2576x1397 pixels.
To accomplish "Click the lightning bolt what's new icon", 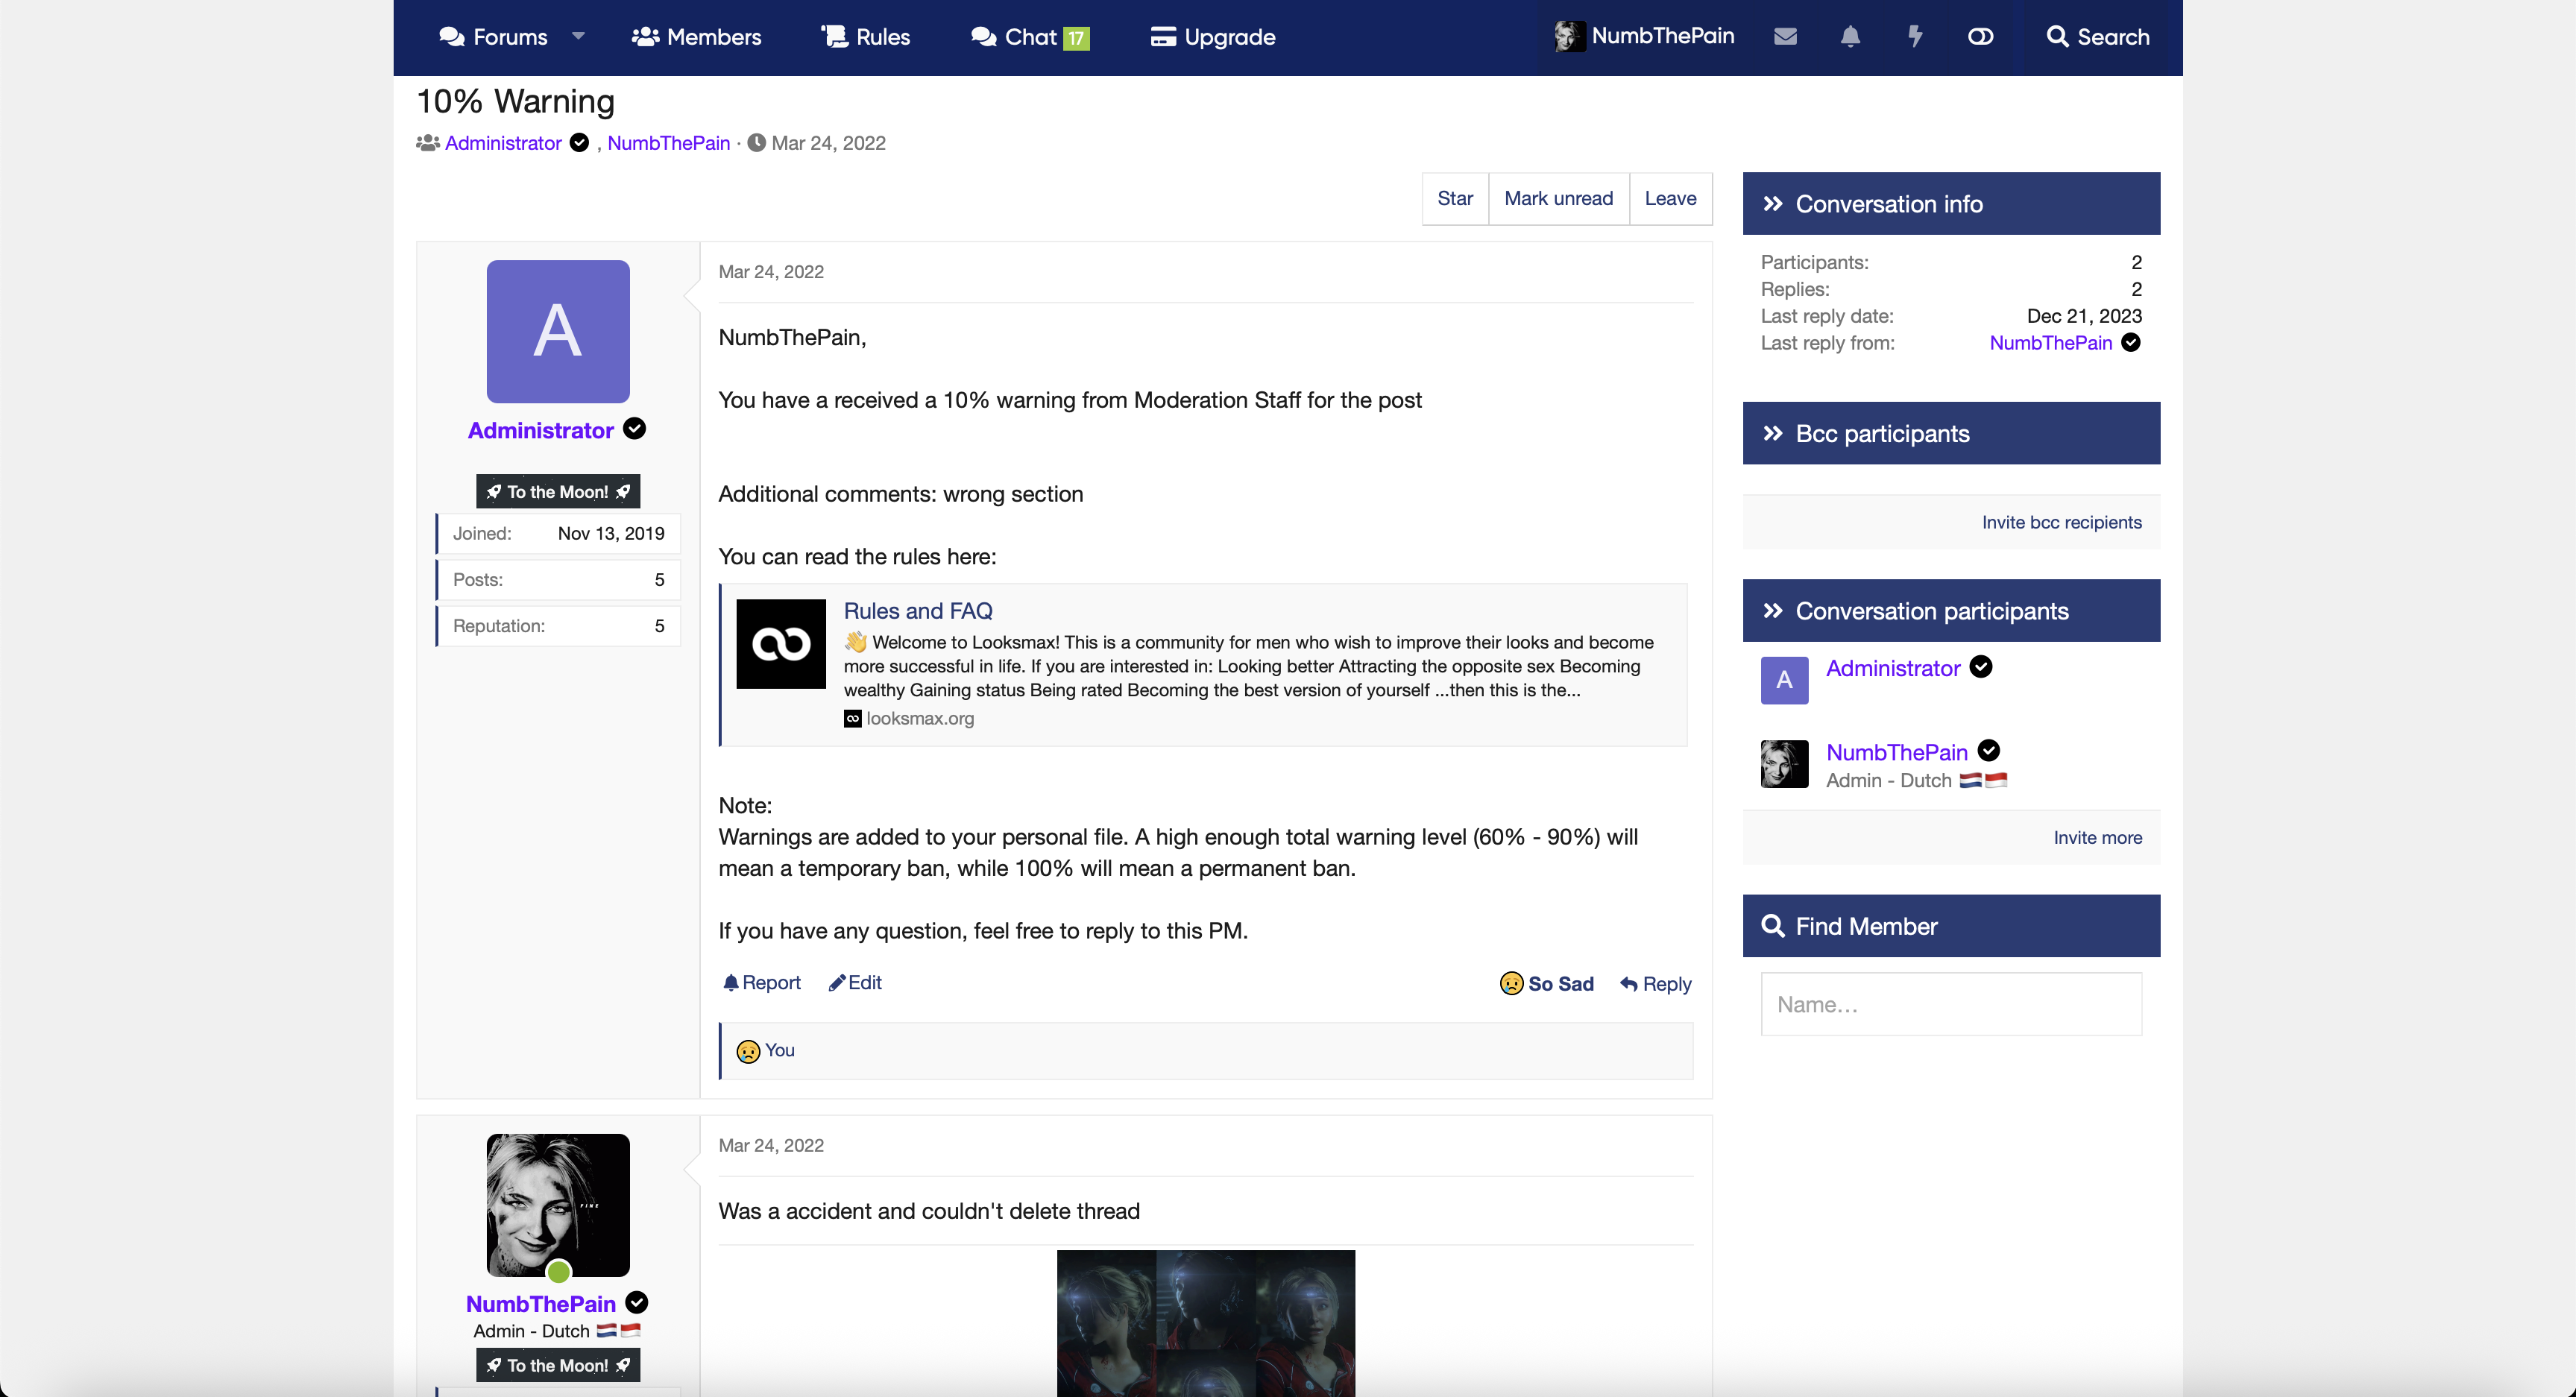I will point(1915,37).
